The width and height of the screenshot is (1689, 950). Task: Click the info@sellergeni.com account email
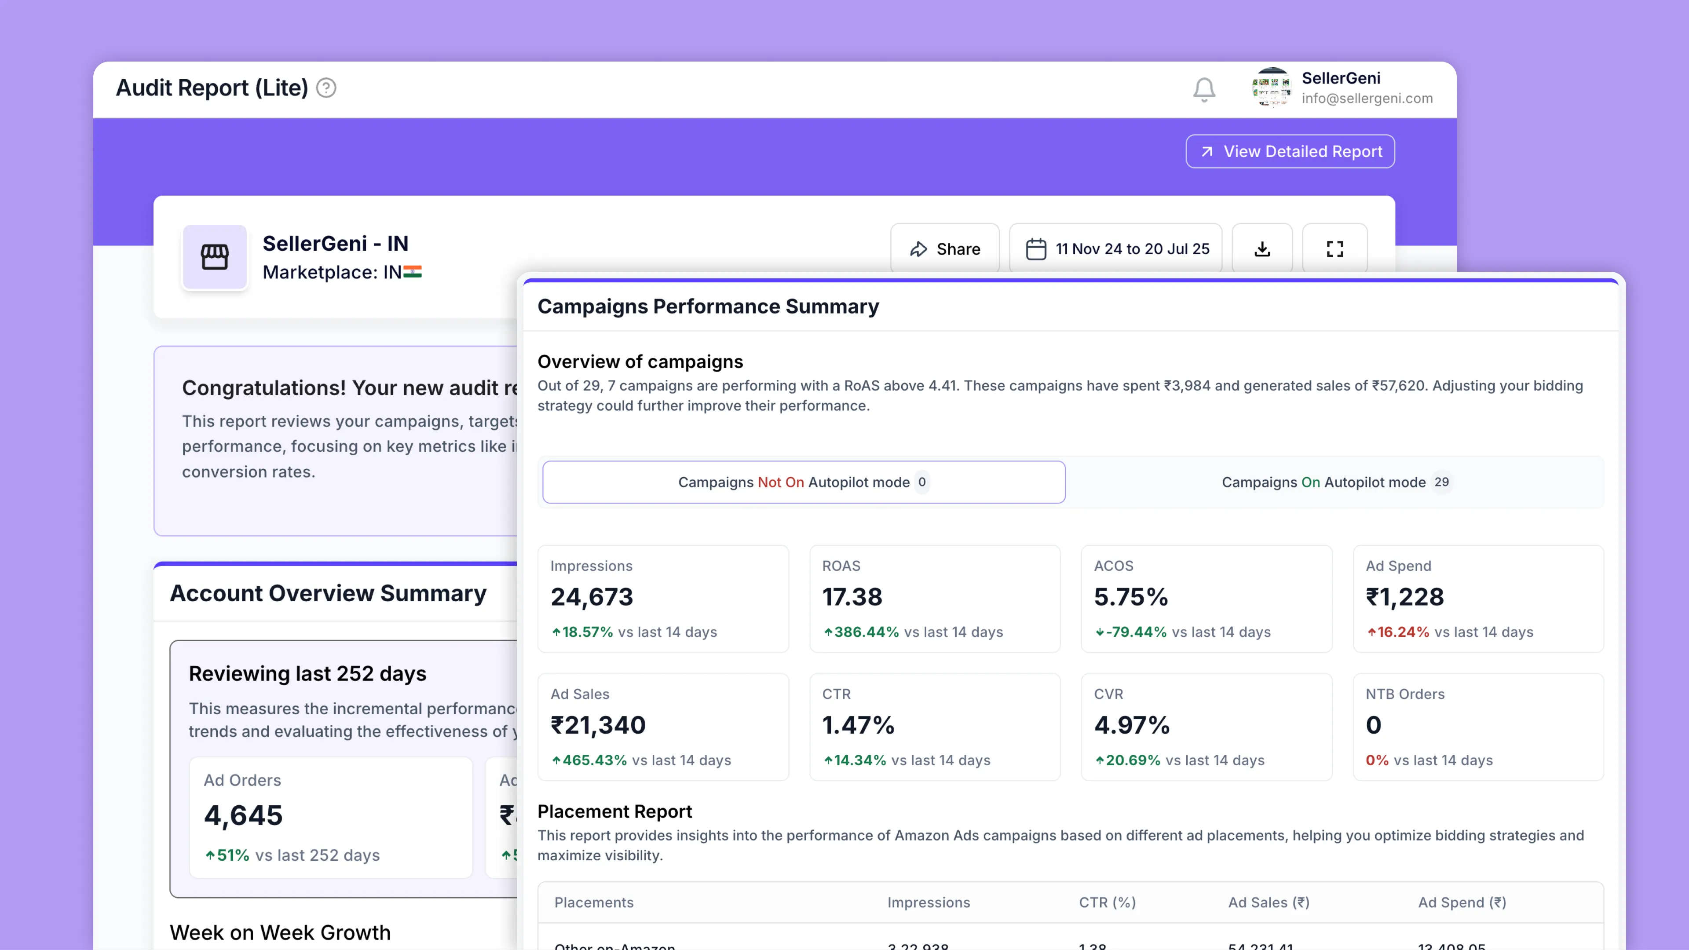pyautogui.click(x=1367, y=99)
